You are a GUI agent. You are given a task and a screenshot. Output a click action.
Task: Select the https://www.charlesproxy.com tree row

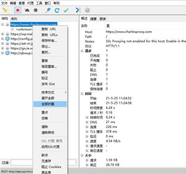(x=34, y=24)
